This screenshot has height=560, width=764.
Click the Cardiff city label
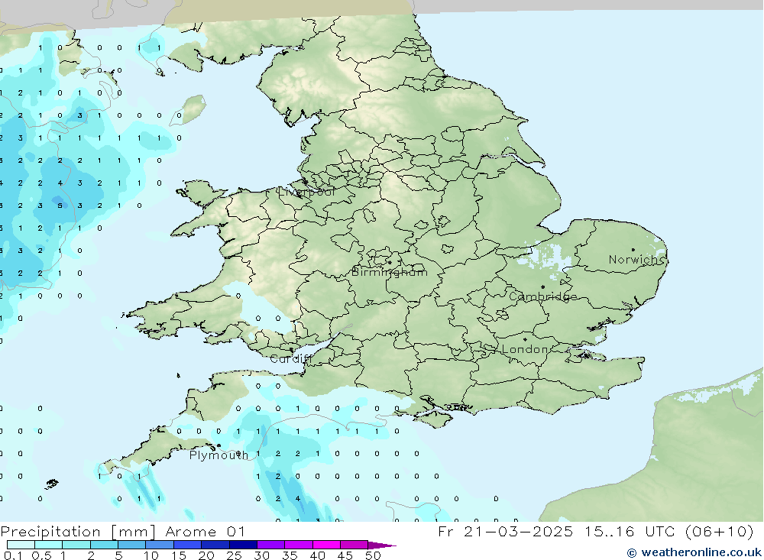pos(290,359)
